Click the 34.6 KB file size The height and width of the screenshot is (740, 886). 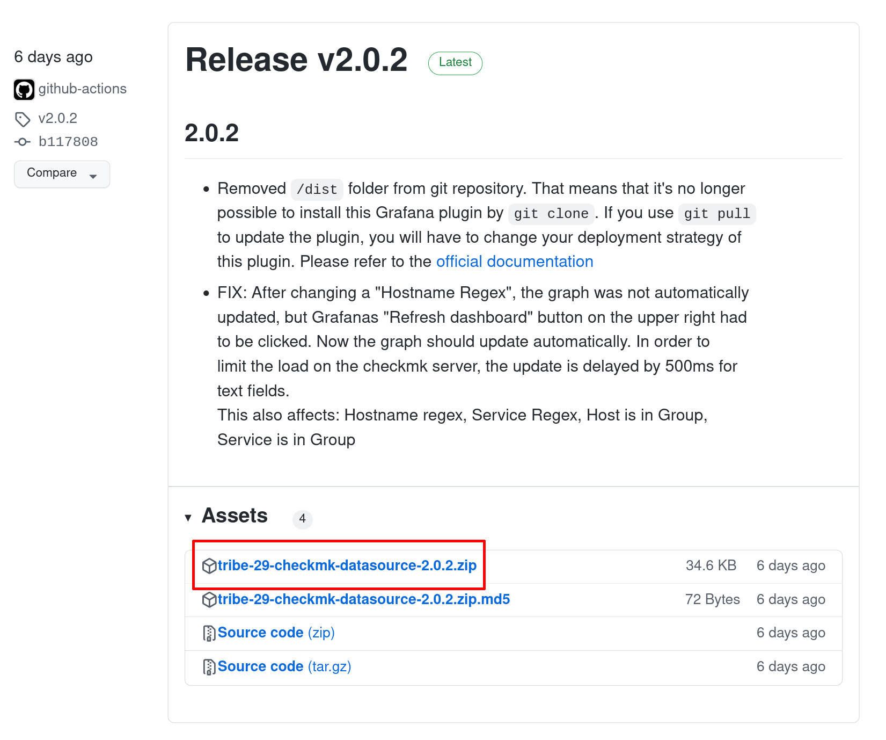(x=711, y=565)
